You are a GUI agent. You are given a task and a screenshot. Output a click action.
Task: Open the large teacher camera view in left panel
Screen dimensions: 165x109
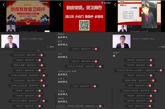(x=10, y=41)
